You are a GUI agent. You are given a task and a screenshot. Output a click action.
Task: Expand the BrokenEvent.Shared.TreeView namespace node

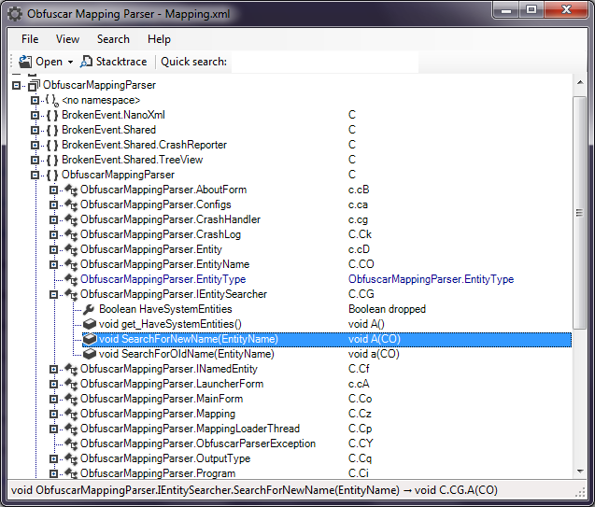35,160
